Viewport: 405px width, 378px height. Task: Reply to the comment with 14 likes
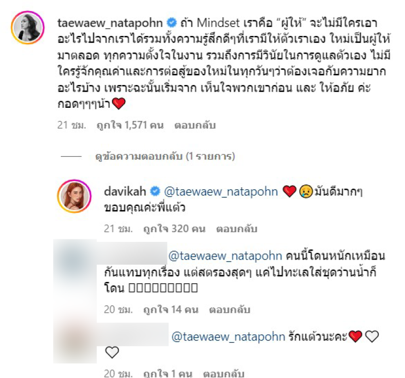click(x=230, y=310)
